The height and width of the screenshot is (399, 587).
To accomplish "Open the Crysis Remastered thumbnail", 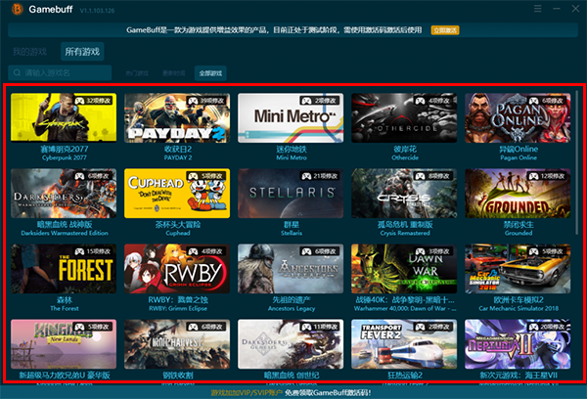I will click(404, 193).
